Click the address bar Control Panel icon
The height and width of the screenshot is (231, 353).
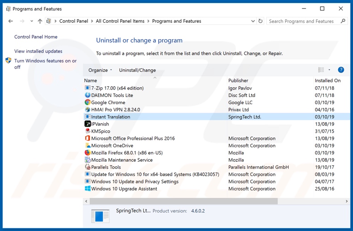[x=48, y=21]
